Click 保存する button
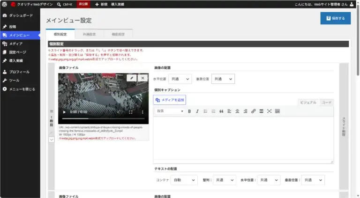This screenshot has width=360, height=198. pos(336,18)
